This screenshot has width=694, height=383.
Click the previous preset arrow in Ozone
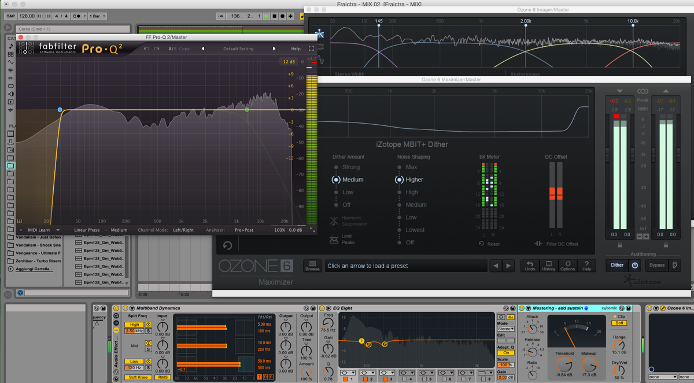[495, 266]
